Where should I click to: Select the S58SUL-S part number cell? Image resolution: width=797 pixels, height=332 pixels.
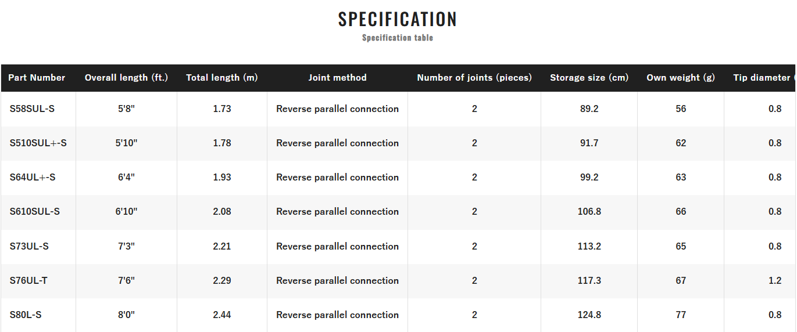(32, 109)
